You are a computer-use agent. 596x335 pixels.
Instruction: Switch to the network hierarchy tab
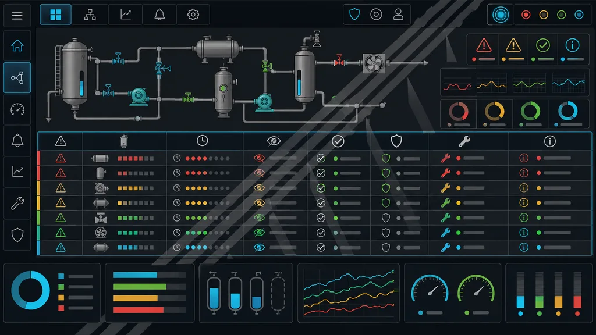pos(90,15)
